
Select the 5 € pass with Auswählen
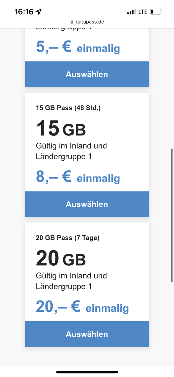click(x=87, y=74)
